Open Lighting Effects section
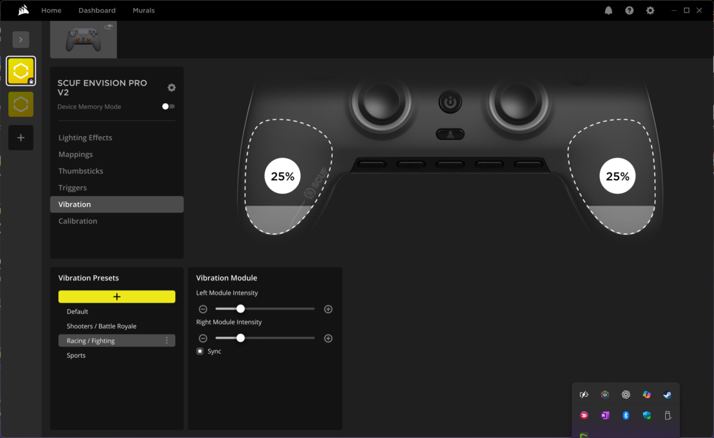The height and width of the screenshot is (438, 714). (x=85, y=138)
